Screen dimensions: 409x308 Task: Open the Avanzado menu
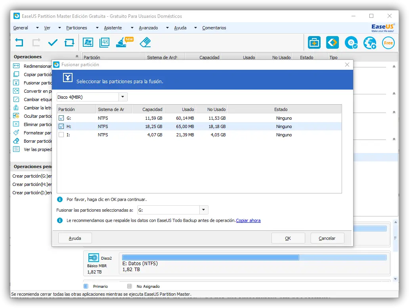click(148, 28)
